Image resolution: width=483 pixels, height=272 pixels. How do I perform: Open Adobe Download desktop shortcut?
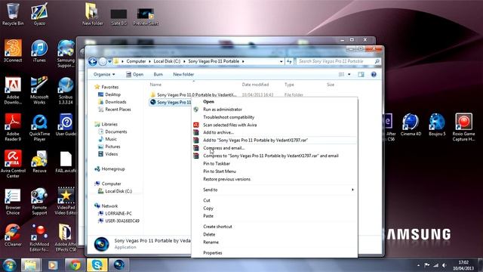(13, 91)
